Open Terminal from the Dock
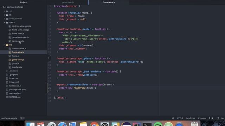 tap(147, 124)
